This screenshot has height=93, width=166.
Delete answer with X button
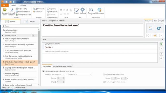point(161,48)
